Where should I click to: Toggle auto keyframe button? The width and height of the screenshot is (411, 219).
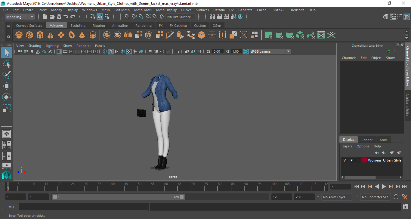click(396, 197)
